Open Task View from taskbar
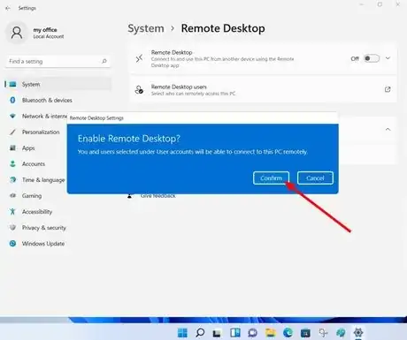This screenshot has height=340, width=407. pyautogui.click(x=217, y=333)
